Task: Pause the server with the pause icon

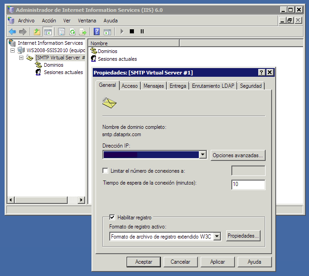Action: coord(142,32)
